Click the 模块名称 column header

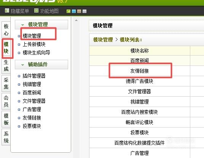[x=140, y=51]
